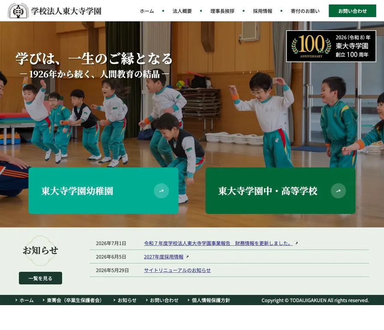Open the 東大寺学園中・高等学校 card
The image size is (384, 330).
tap(280, 191)
